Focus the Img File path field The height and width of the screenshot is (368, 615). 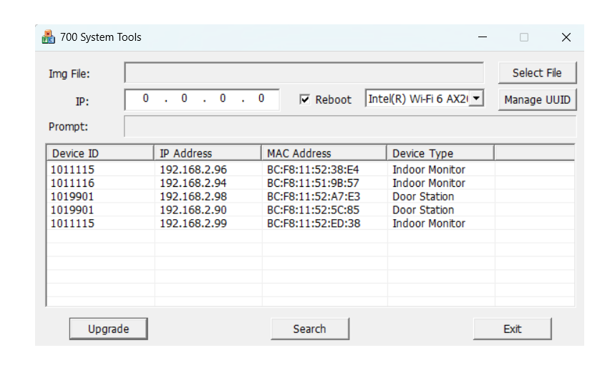(x=304, y=73)
